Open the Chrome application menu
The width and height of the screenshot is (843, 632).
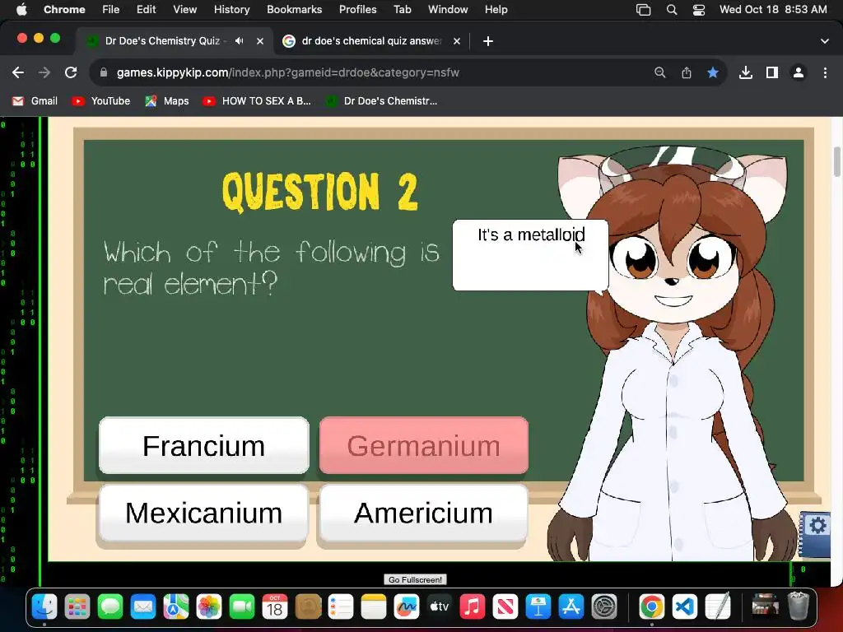point(64,10)
